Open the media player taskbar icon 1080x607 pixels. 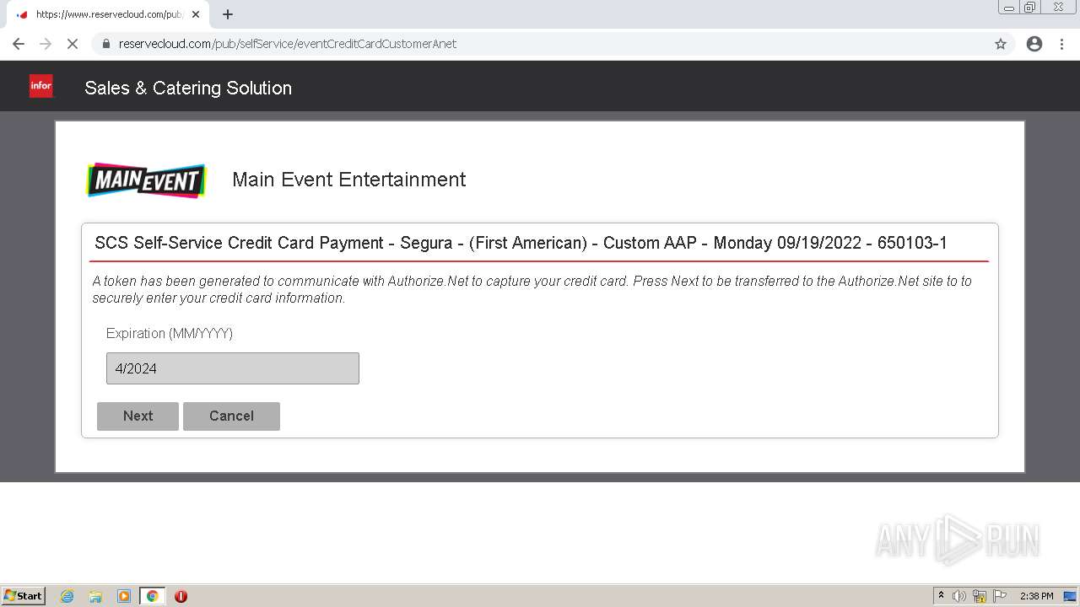[124, 596]
